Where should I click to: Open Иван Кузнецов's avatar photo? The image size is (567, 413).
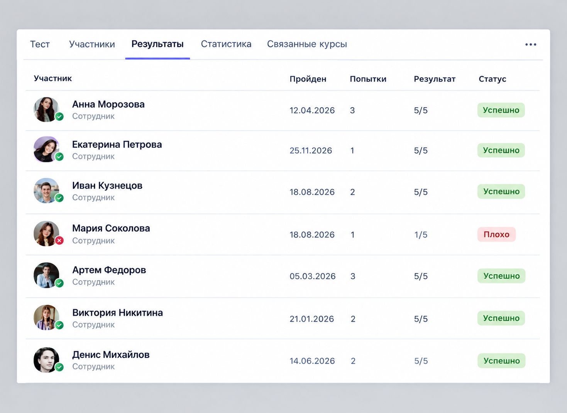pyautogui.click(x=46, y=190)
